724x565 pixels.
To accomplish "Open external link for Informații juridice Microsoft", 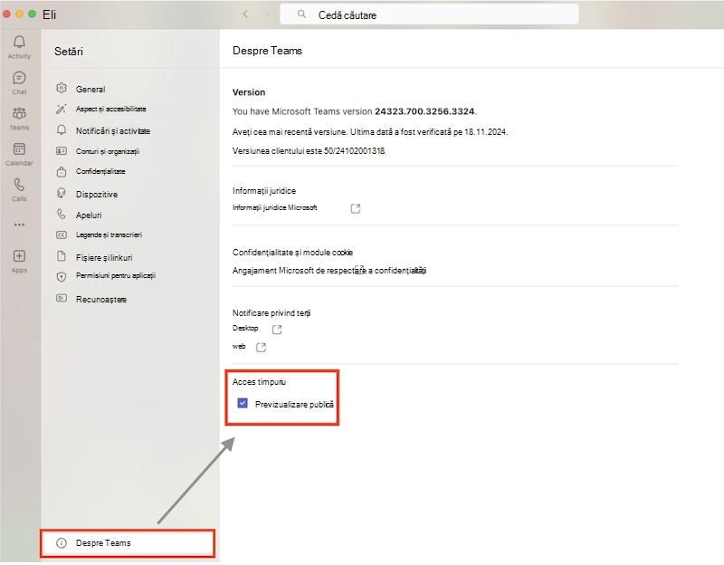I will point(355,208).
